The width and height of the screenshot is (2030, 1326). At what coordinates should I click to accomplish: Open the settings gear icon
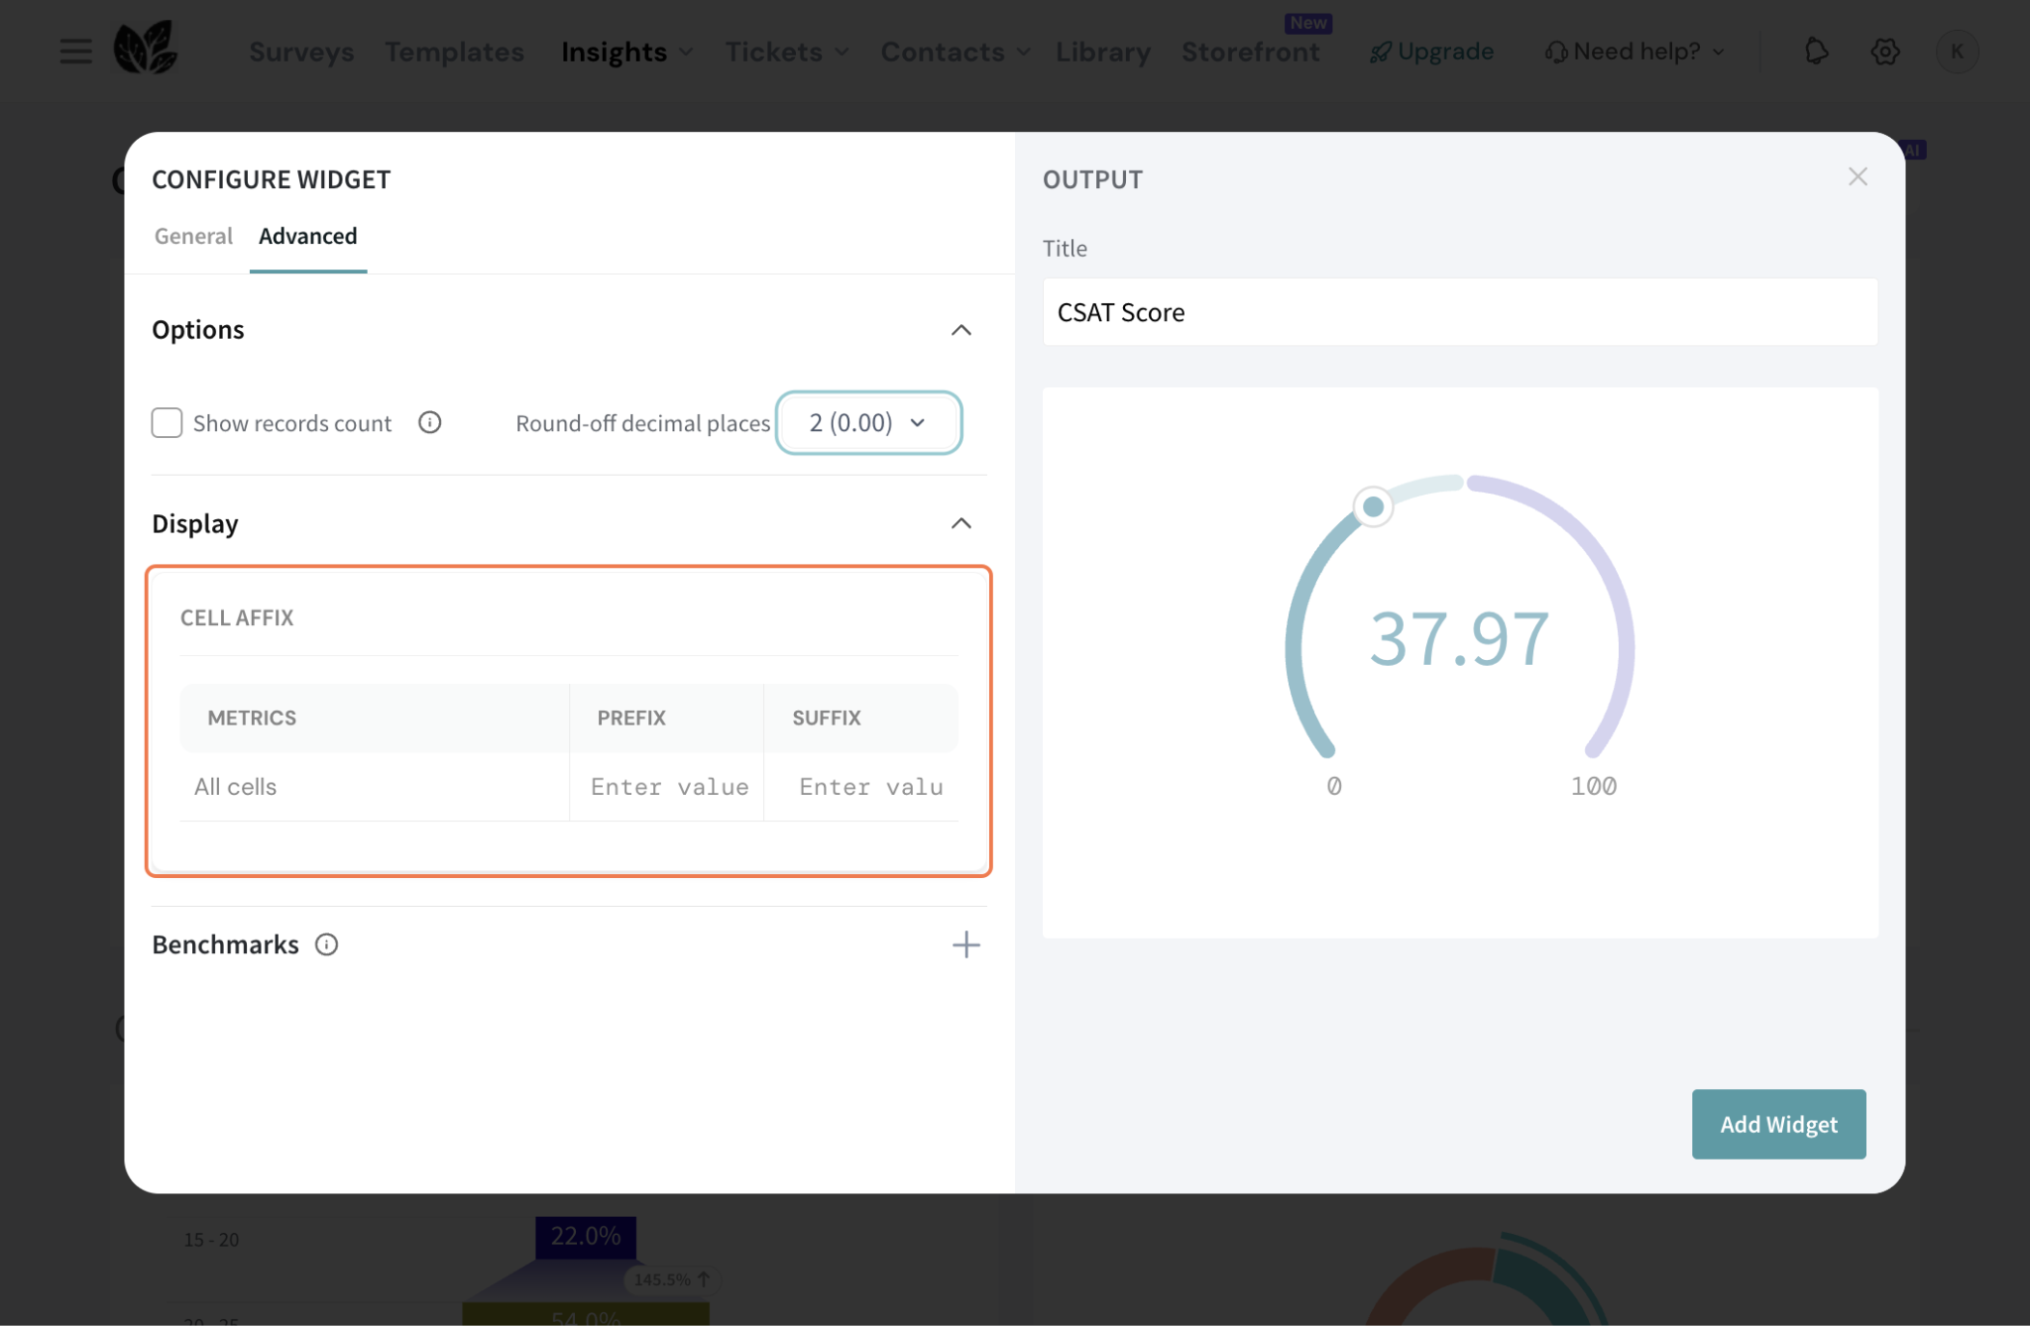[x=1885, y=51]
